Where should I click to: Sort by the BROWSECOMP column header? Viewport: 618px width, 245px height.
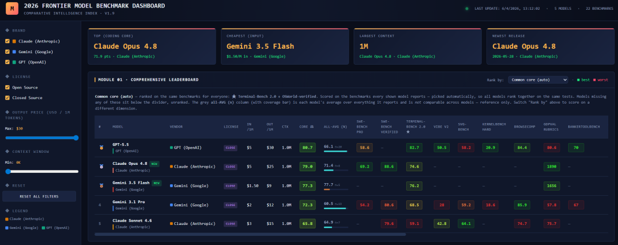pos(525,127)
